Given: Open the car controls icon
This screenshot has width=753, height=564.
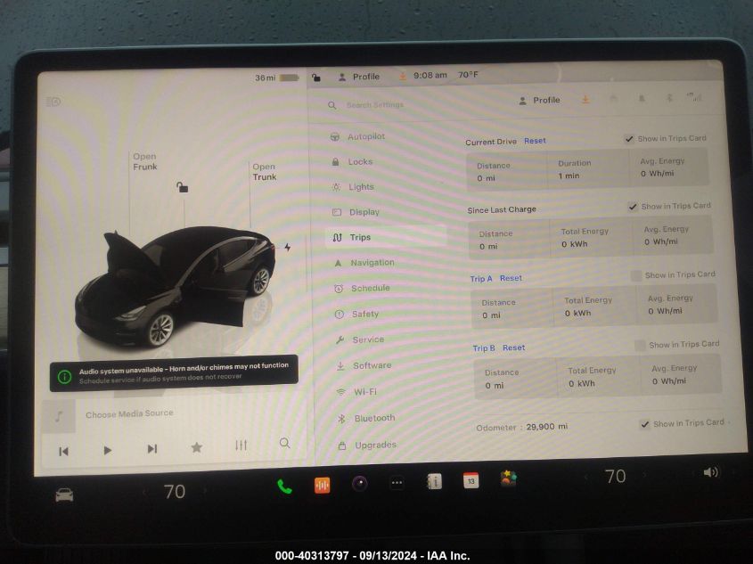Looking at the screenshot, I should point(64,495).
